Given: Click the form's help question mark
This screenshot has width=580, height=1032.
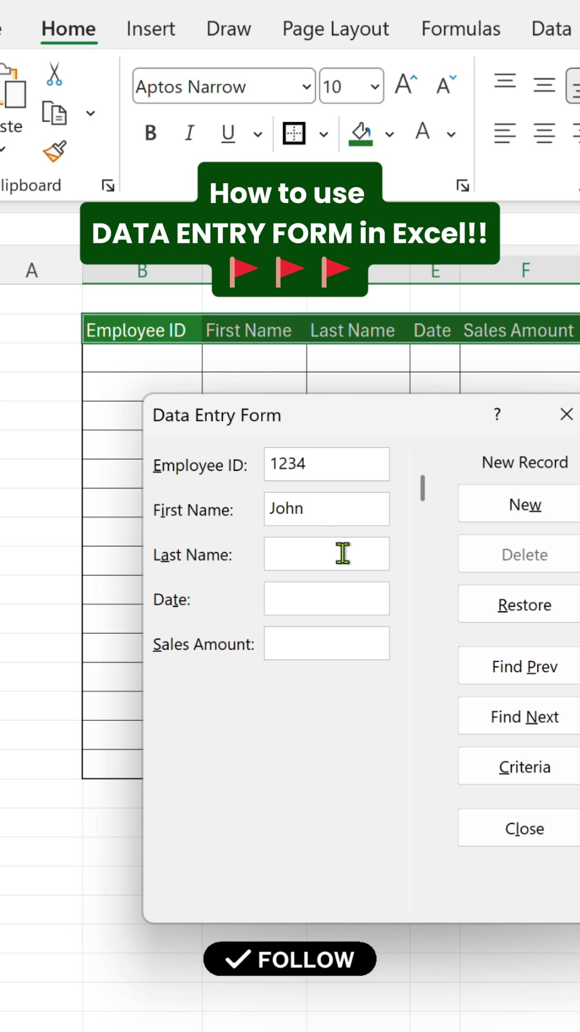Looking at the screenshot, I should [497, 414].
